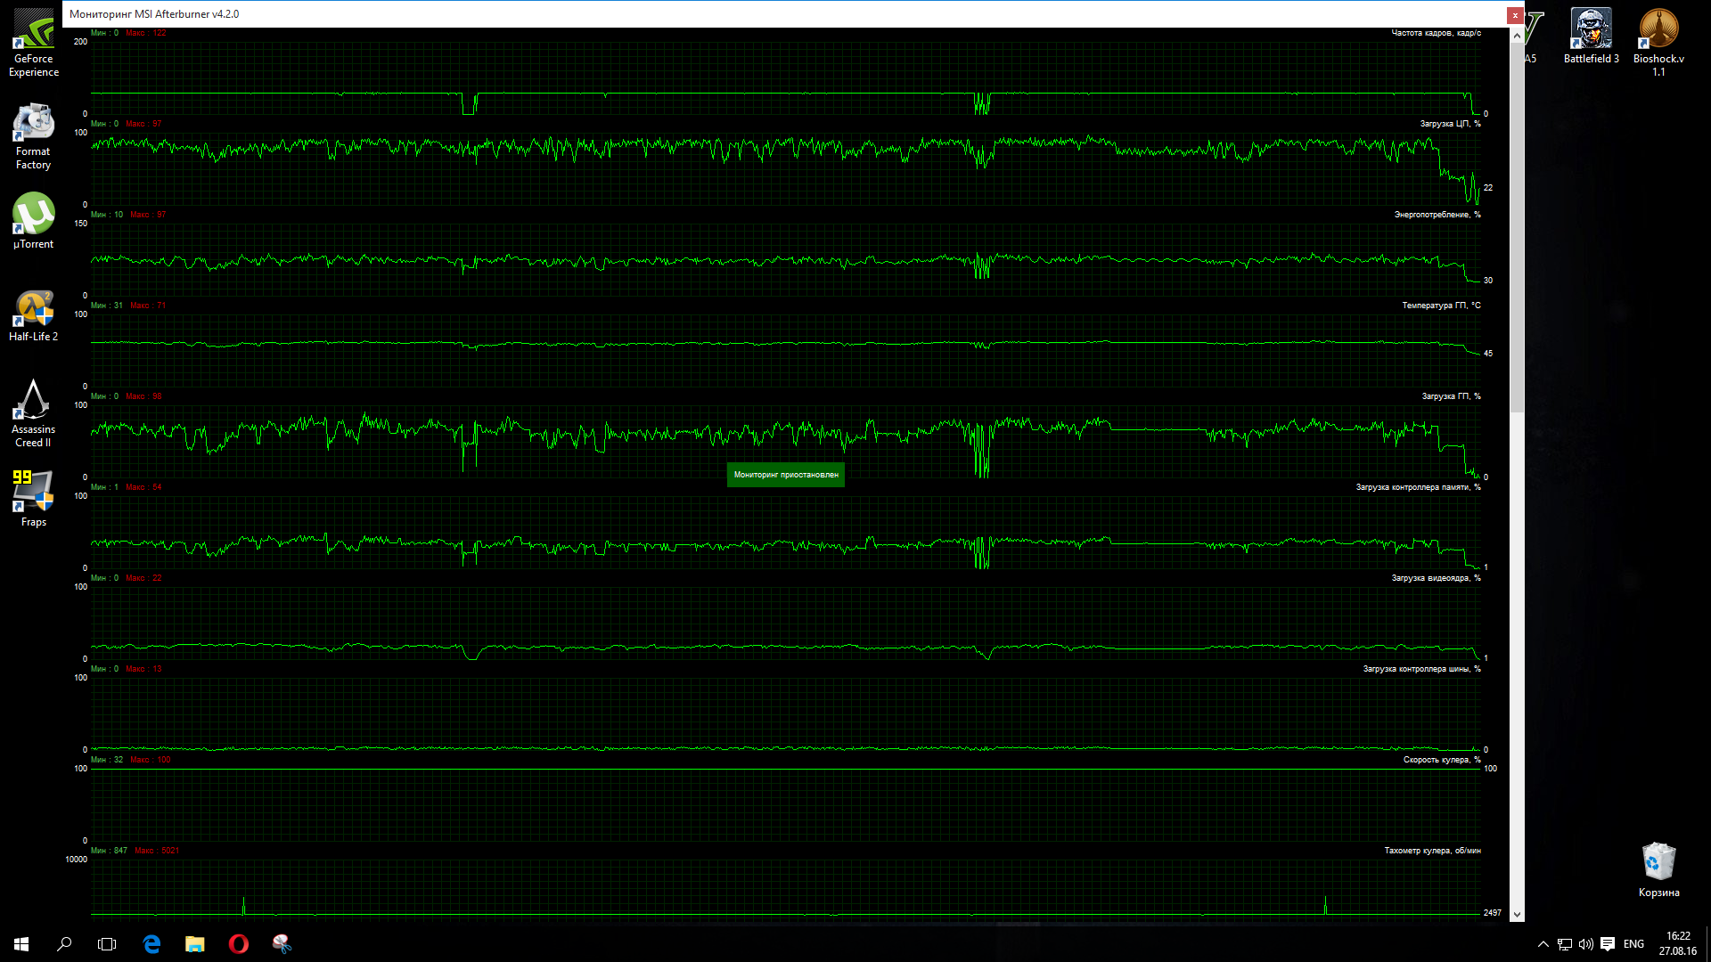Expand hidden system tray icons chevron
This screenshot has width=1711, height=962.
click(1543, 944)
